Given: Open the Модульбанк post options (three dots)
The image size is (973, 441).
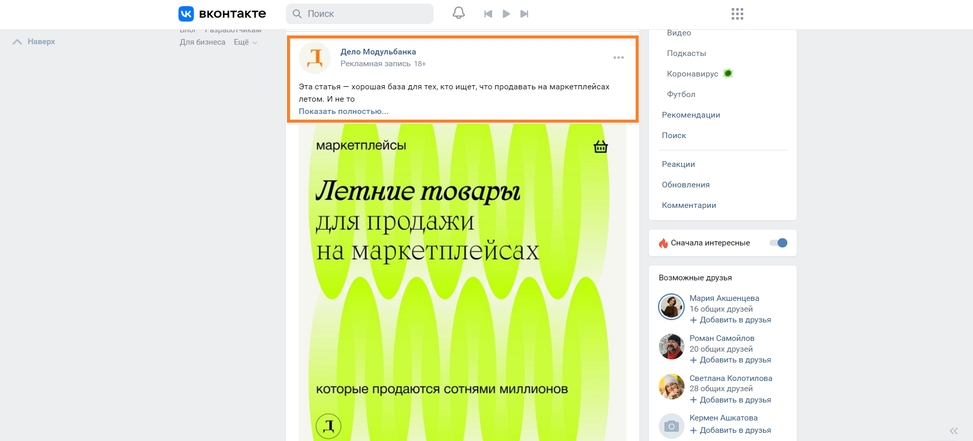Looking at the screenshot, I should (619, 57).
